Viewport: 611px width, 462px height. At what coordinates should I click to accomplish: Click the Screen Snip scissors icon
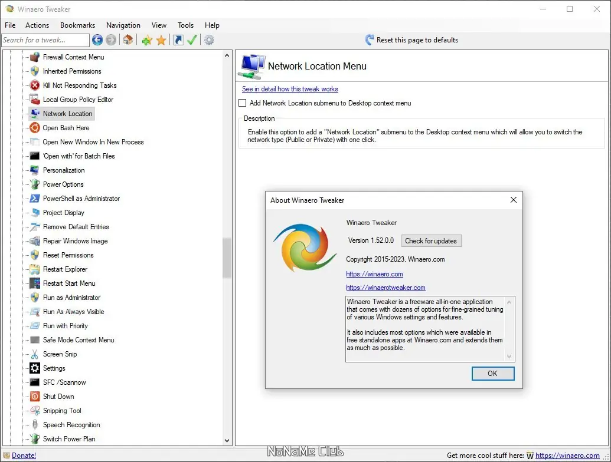pos(35,354)
